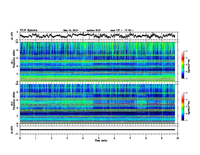This screenshot has width=200, height=155.
Task: Click the time axis tick label "7"
Action: click(x=130, y=138)
